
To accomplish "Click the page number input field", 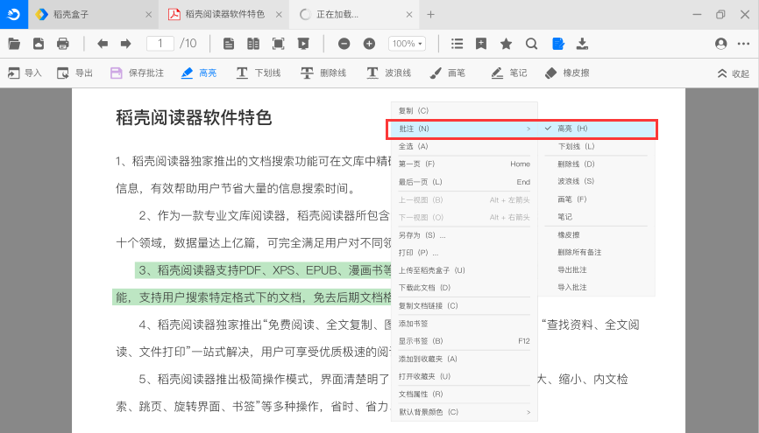I will tap(160, 44).
